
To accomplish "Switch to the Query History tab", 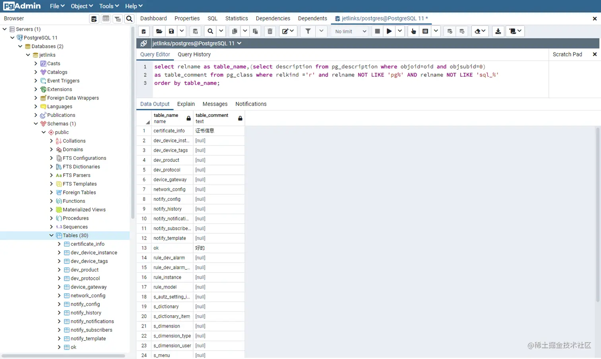I will point(194,54).
